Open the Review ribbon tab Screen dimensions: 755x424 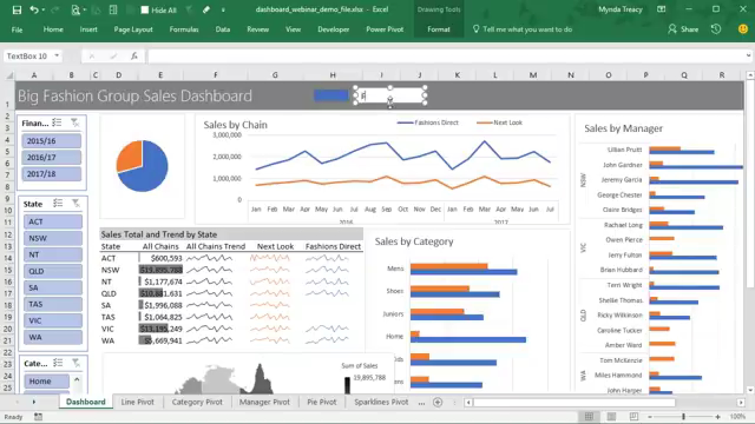[258, 29]
